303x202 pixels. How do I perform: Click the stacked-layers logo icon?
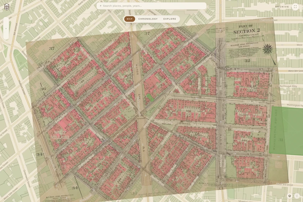(7, 7)
